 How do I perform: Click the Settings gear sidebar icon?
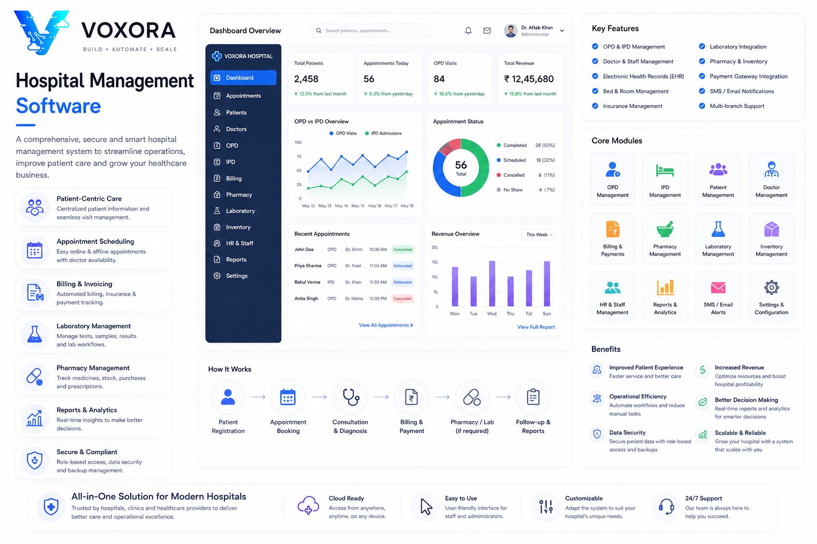pyautogui.click(x=217, y=276)
